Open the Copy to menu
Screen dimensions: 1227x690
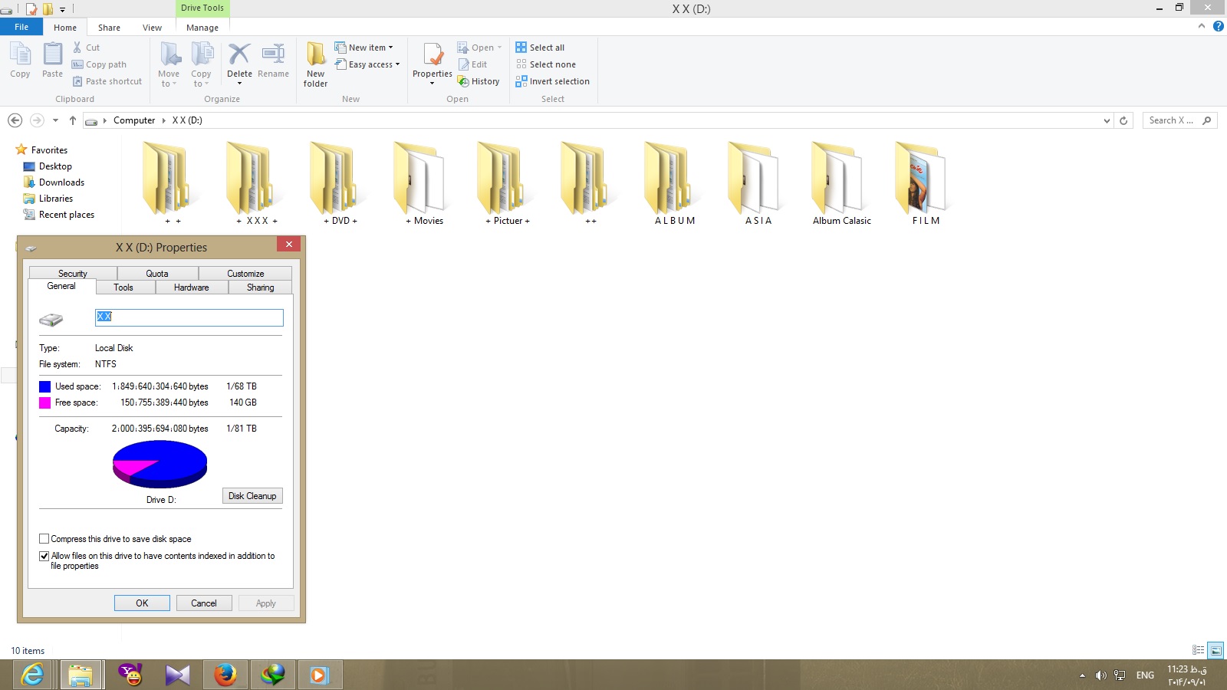pos(201,64)
